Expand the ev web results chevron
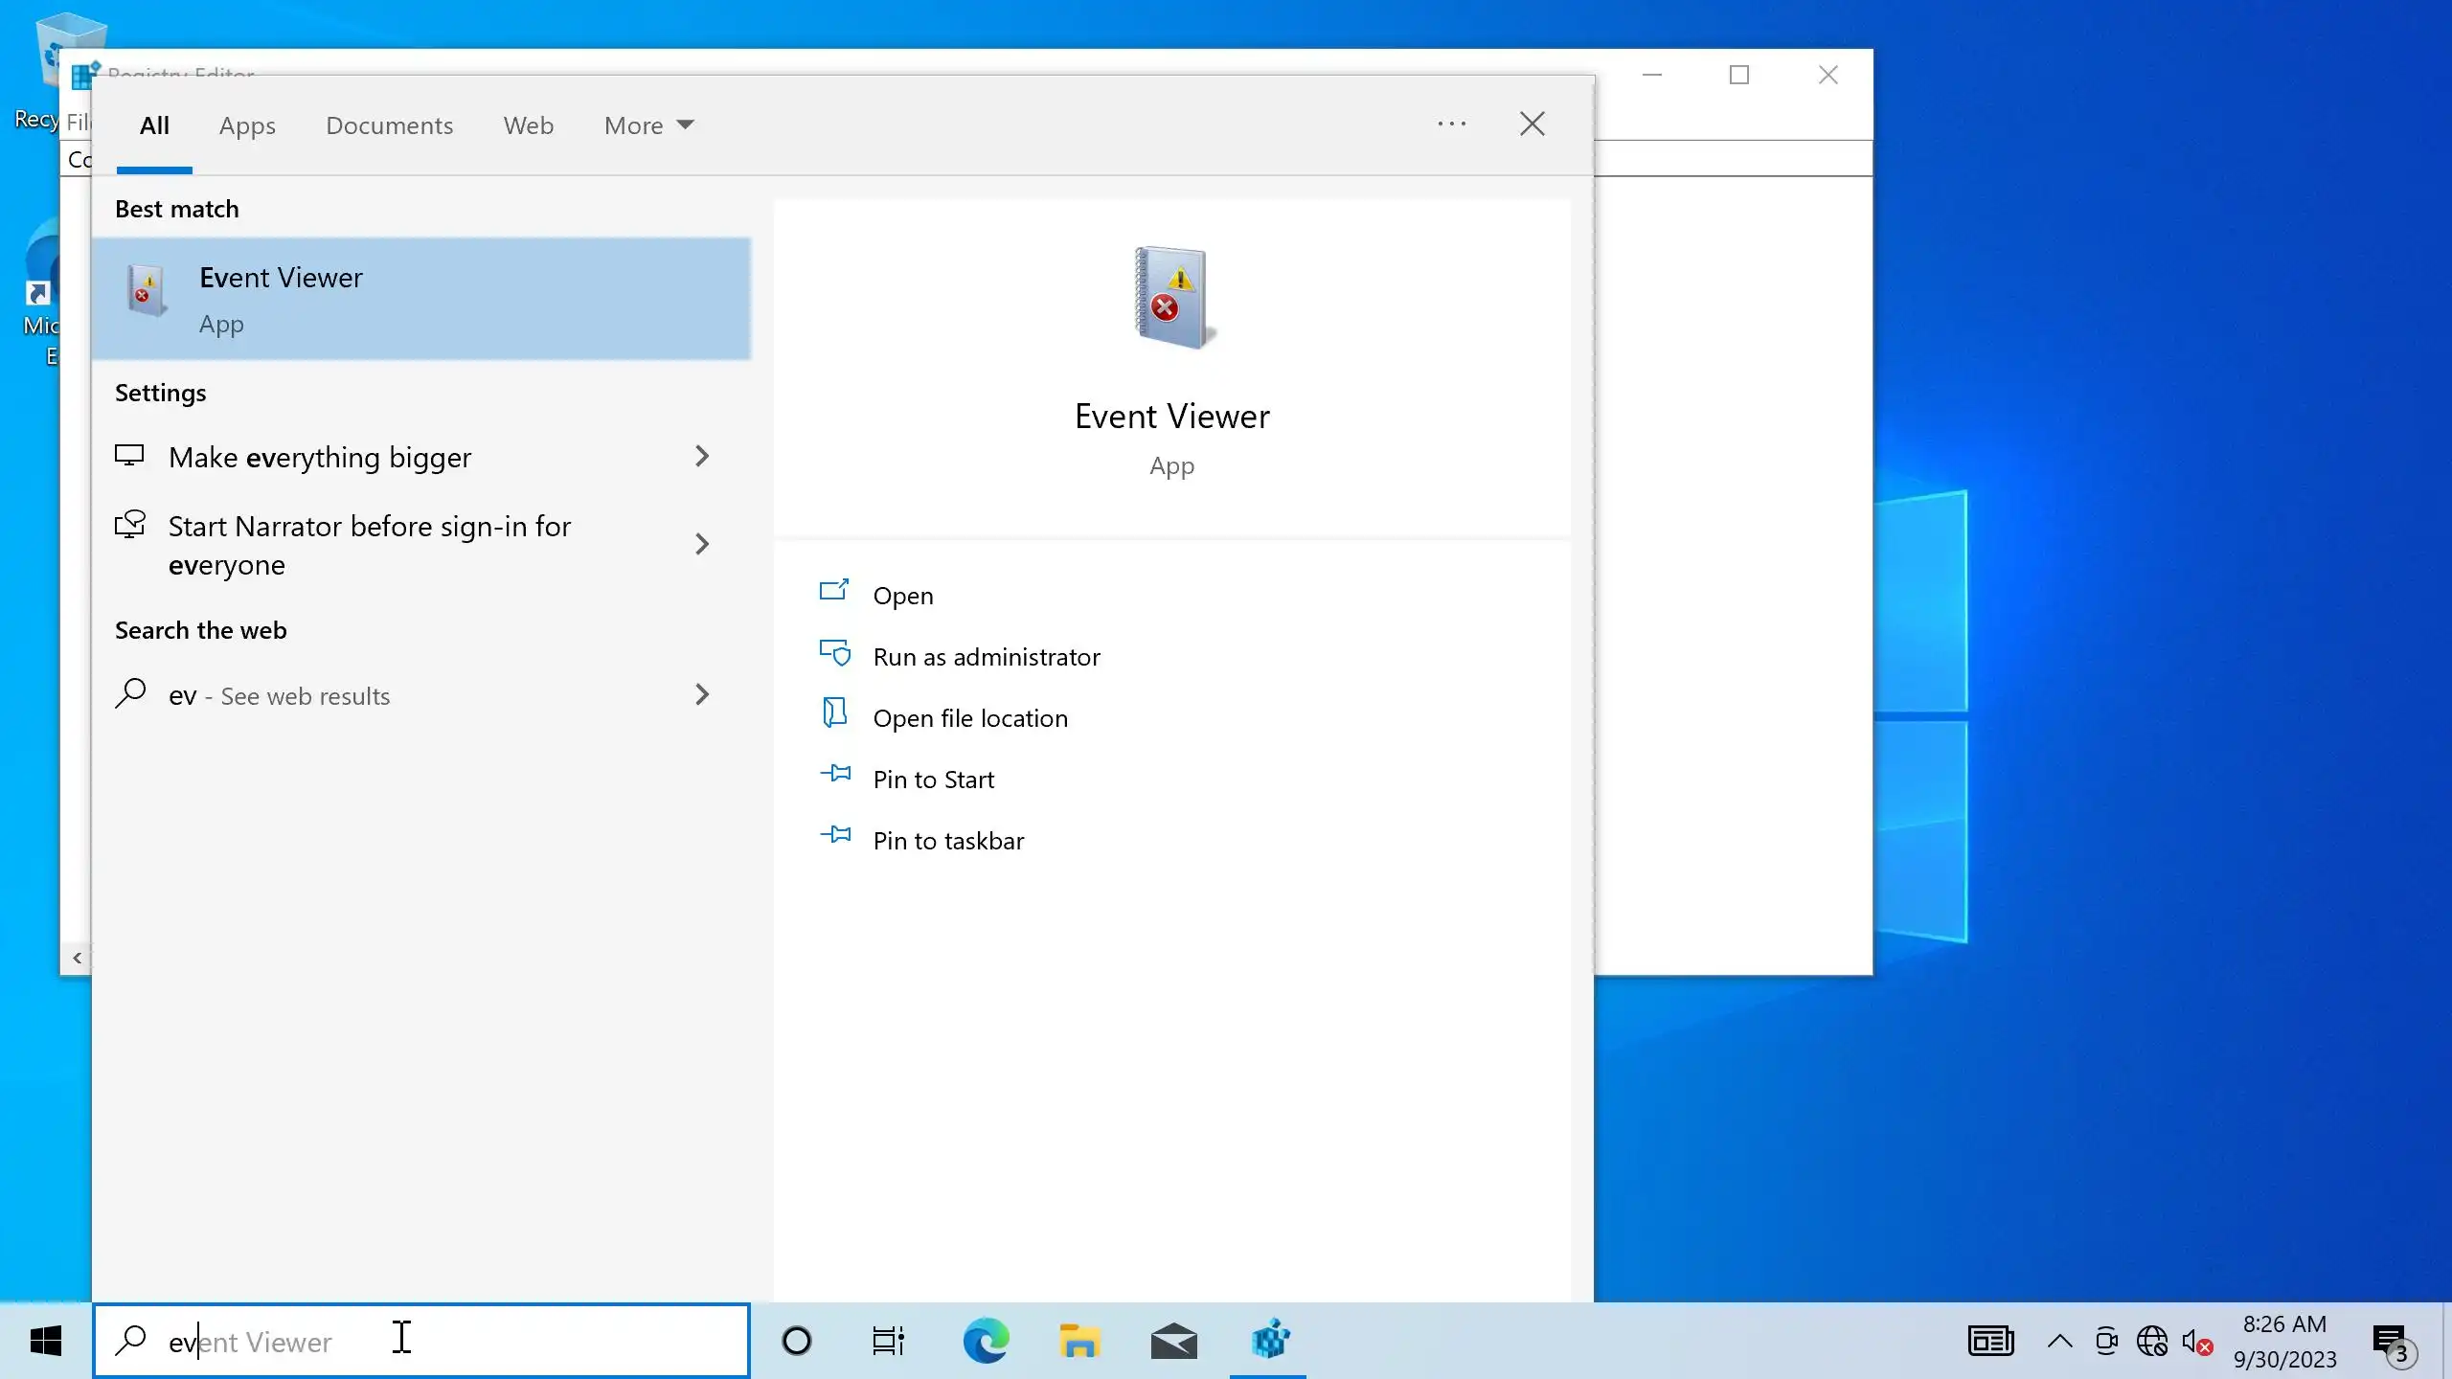 point(702,694)
